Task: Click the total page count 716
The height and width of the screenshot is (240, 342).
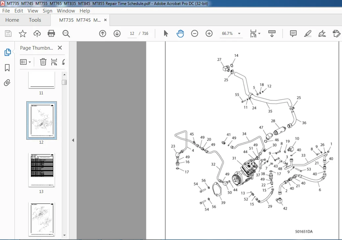Action: pos(145,34)
